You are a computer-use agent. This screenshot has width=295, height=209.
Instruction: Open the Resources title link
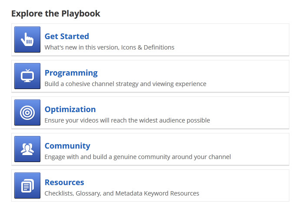[x=64, y=182]
